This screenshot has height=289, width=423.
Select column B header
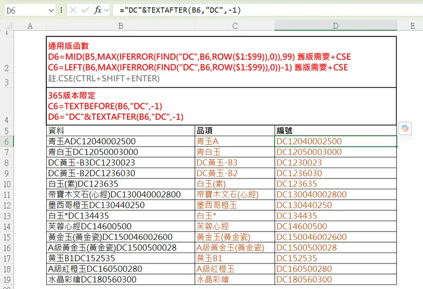click(121, 26)
